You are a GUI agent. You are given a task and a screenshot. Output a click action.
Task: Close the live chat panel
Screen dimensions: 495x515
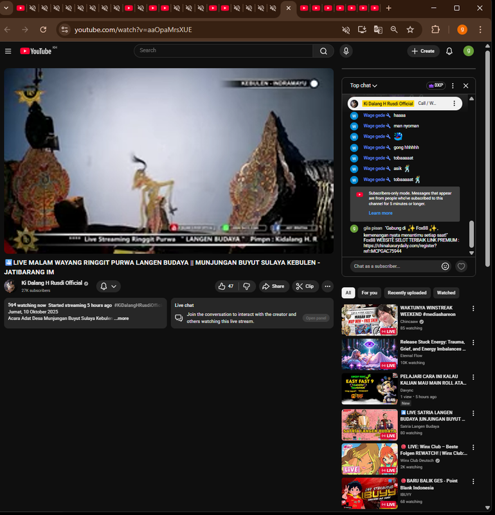[x=466, y=86]
